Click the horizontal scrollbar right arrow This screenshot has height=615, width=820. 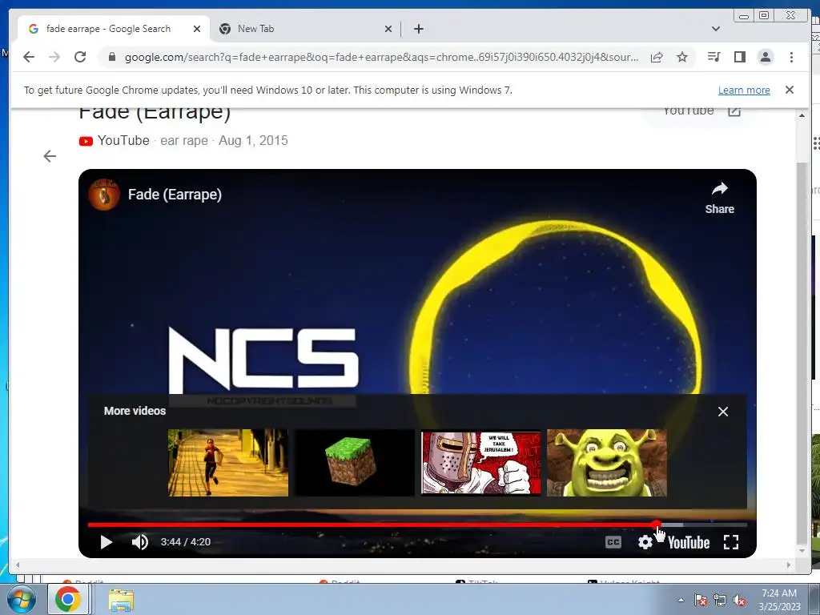pyautogui.click(x=789, y=565)
